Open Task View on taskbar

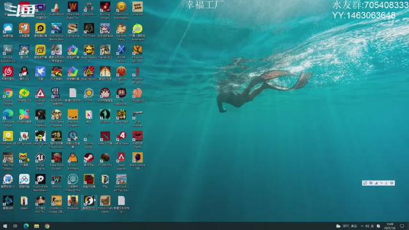pos(15,226)
